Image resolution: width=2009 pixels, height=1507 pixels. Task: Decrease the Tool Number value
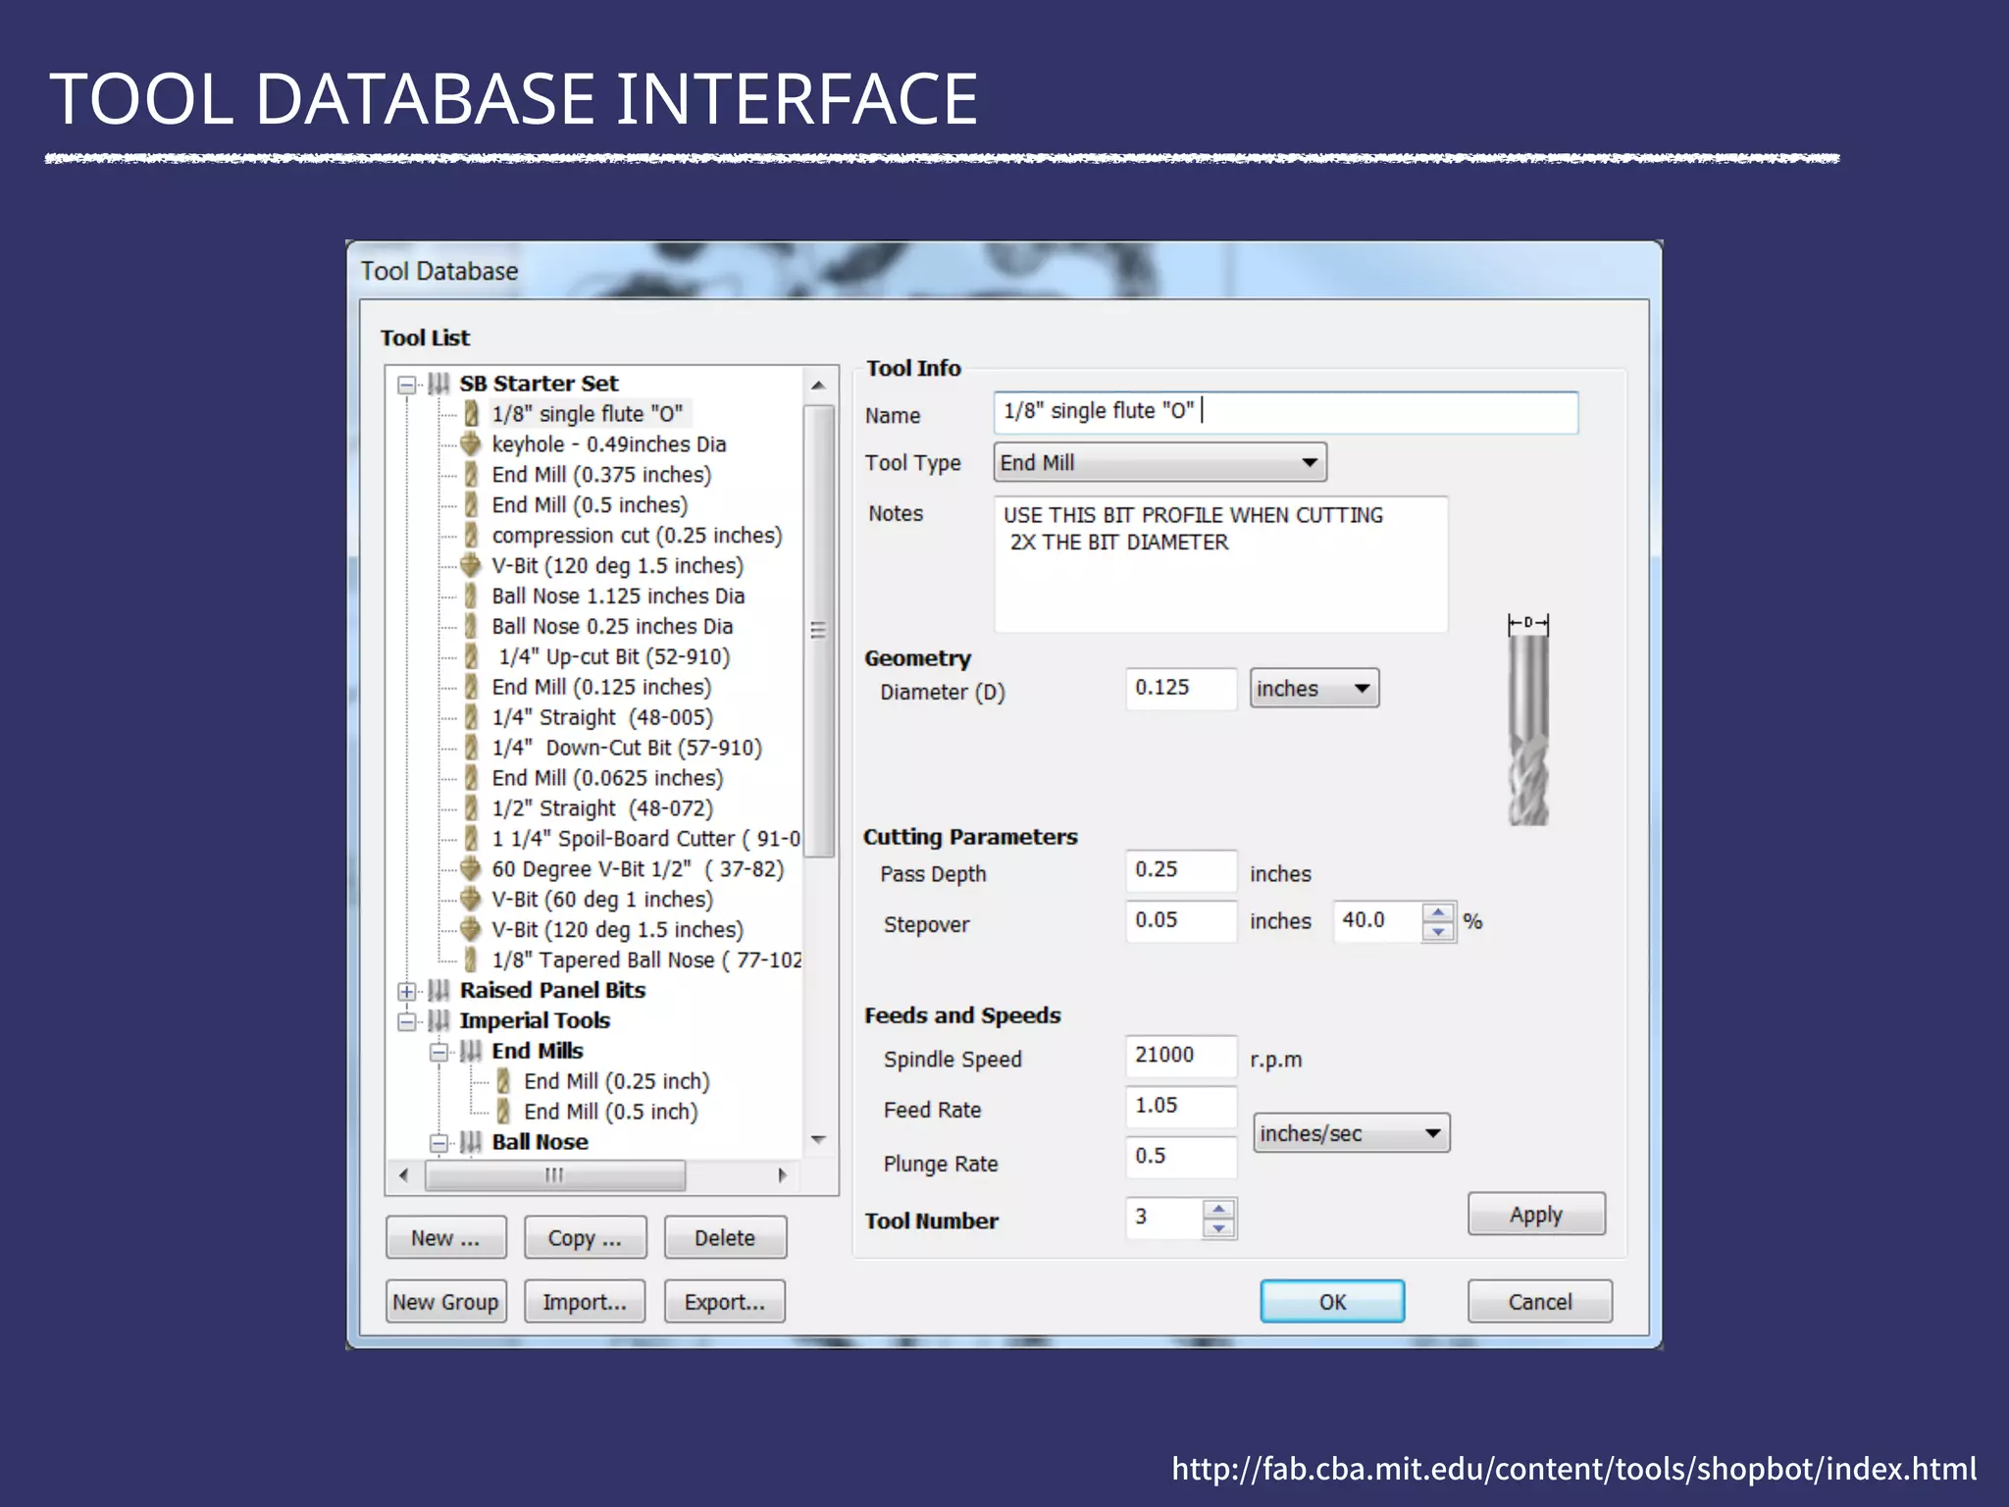coord(1218,1228)
